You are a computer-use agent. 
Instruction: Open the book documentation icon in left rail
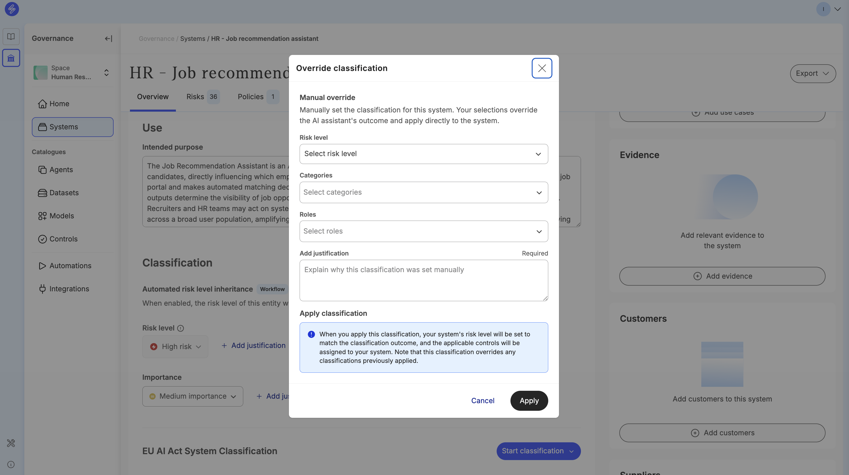pos(11,37)
